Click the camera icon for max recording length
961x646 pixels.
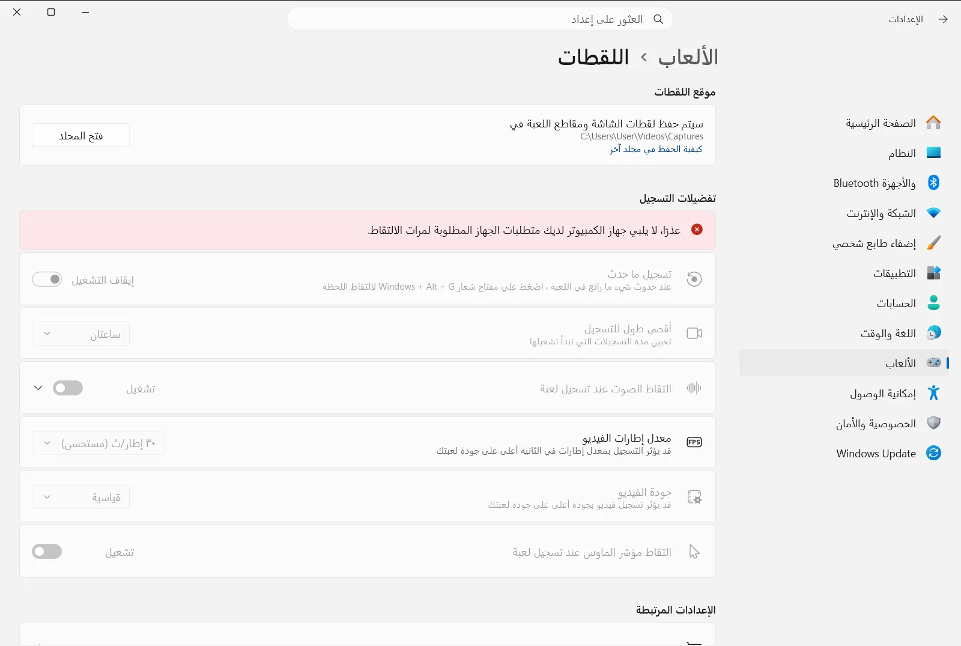pos(694,334)
